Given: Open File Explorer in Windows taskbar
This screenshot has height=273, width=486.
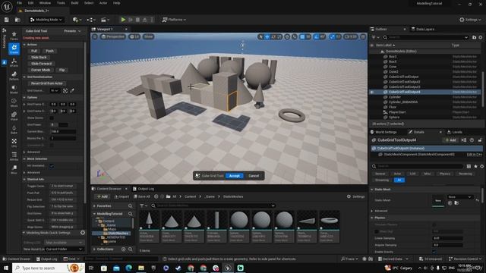Looking at the screenshot, I should pos(141,268).
